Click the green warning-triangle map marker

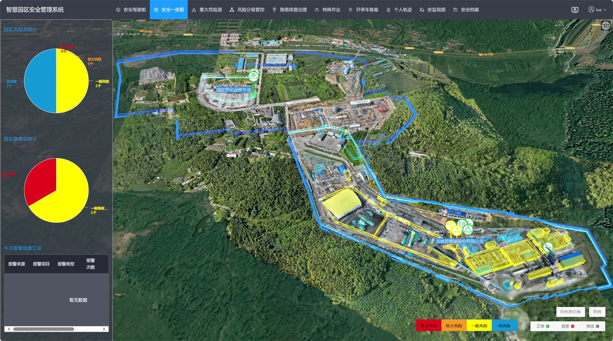[x=468, y=230]
